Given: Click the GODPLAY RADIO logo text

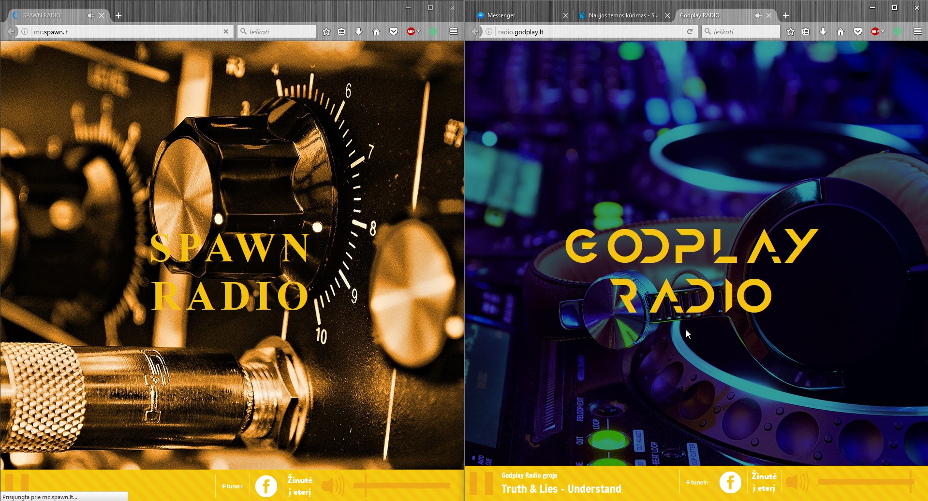Looking at the screenshot, I should coord(692,271).
